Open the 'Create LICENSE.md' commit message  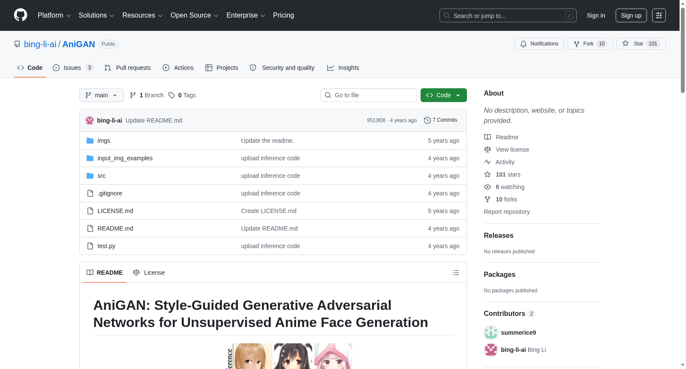(x=269, y=211)
